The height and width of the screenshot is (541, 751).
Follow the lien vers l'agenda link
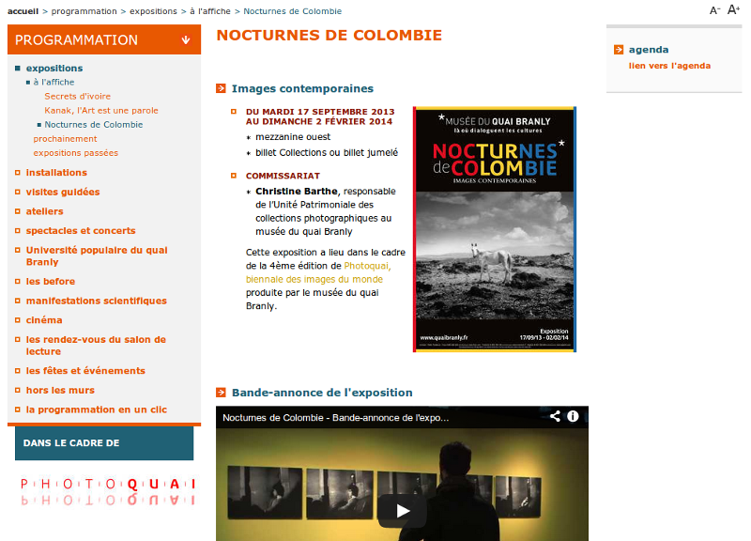[x=669, y=66]
